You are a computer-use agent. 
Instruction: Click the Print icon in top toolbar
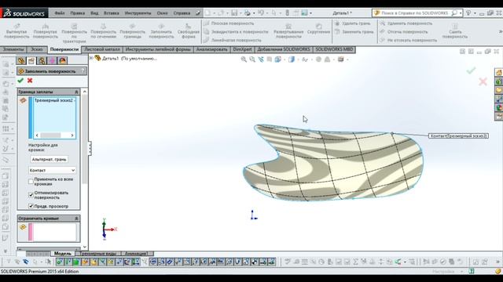tap(248, 13)
